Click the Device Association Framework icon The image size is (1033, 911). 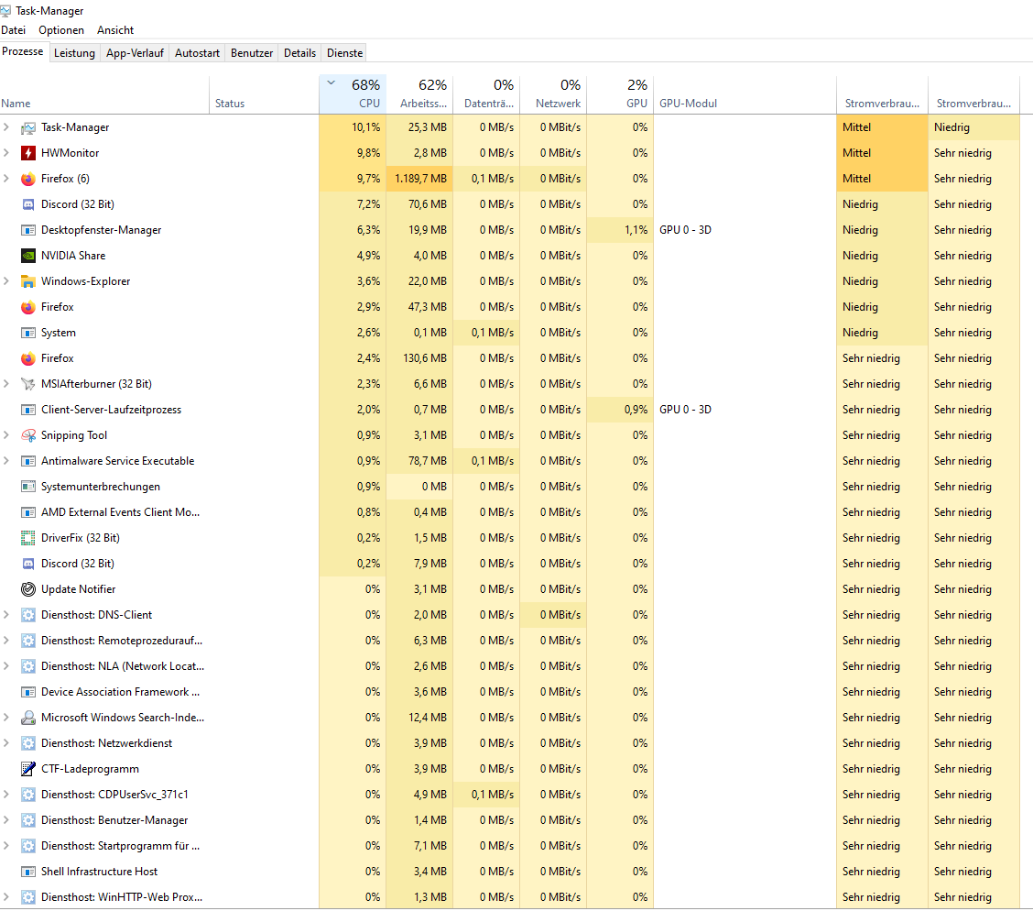27,692
